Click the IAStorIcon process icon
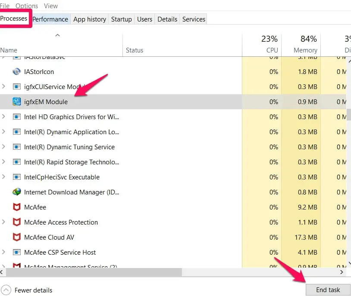351x302 pixels. coord(16,72)
